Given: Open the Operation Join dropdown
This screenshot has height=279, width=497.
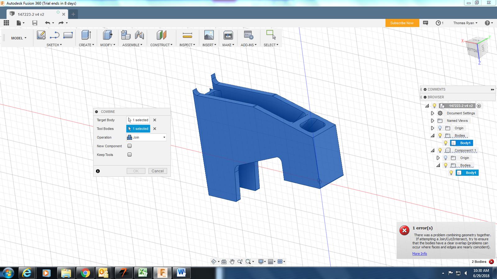Looking at the screenshot, I should (x=146, y=137).
